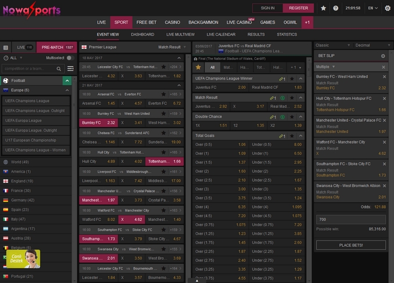Image resolution: width=394 pixels, height=283 pixels.
Task: Star the UEFA Champions League Winner market
Action: 292,78
